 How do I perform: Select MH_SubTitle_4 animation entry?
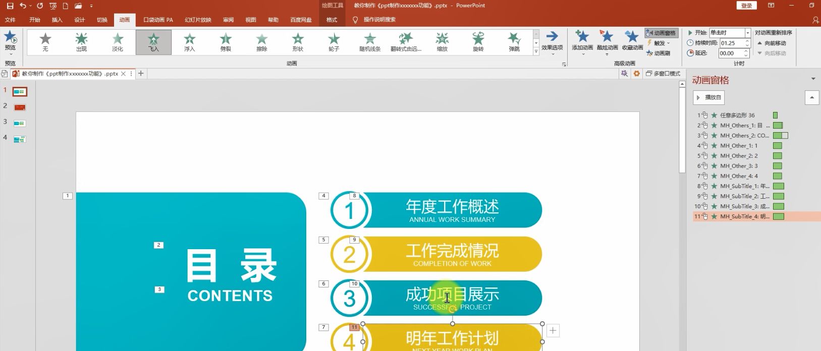point(757,216)
